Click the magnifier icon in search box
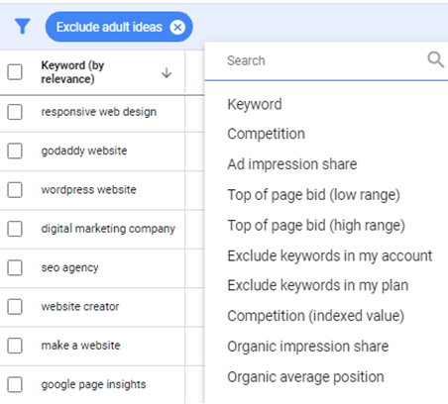Viewport: 448px width, 404px height. point(435,59)
